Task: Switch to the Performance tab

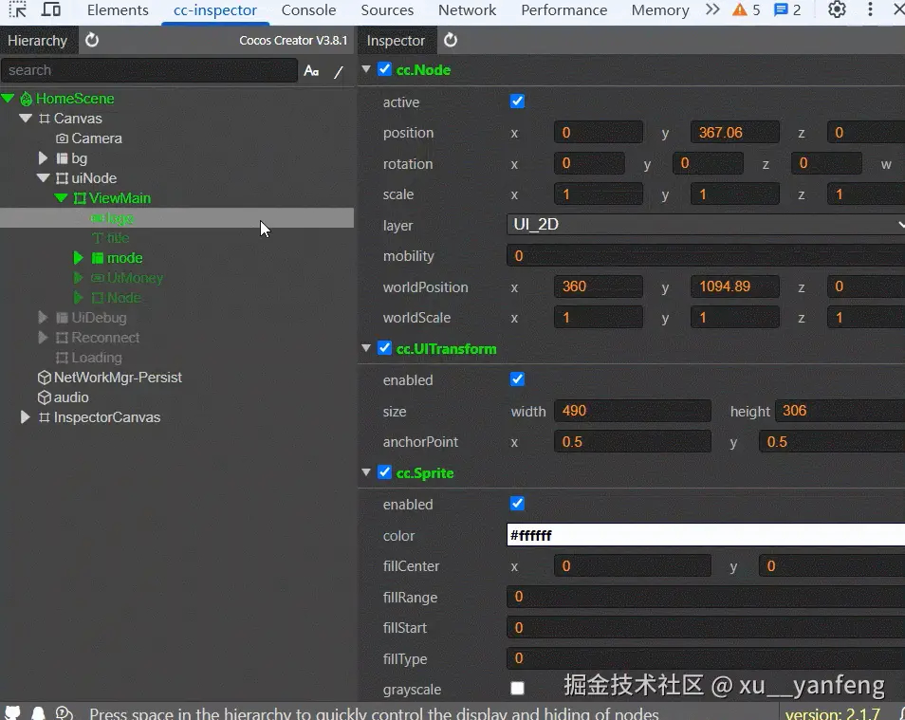Action: click(x=563, y=9)
